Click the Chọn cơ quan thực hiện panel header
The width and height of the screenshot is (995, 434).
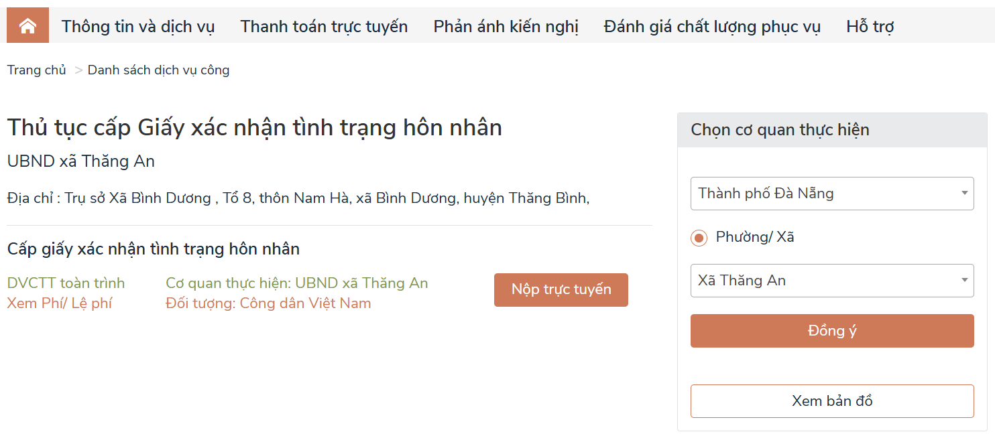tap(780, 130)
